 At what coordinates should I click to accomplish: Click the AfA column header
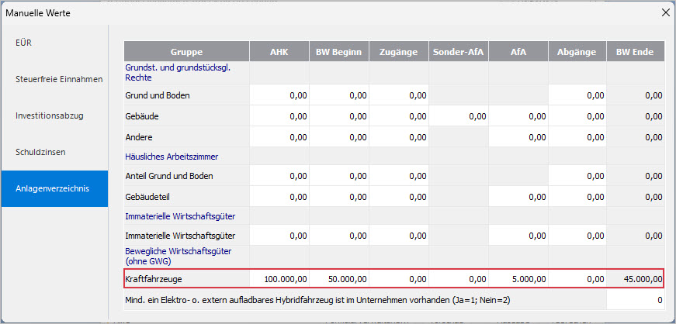point(518,52)
